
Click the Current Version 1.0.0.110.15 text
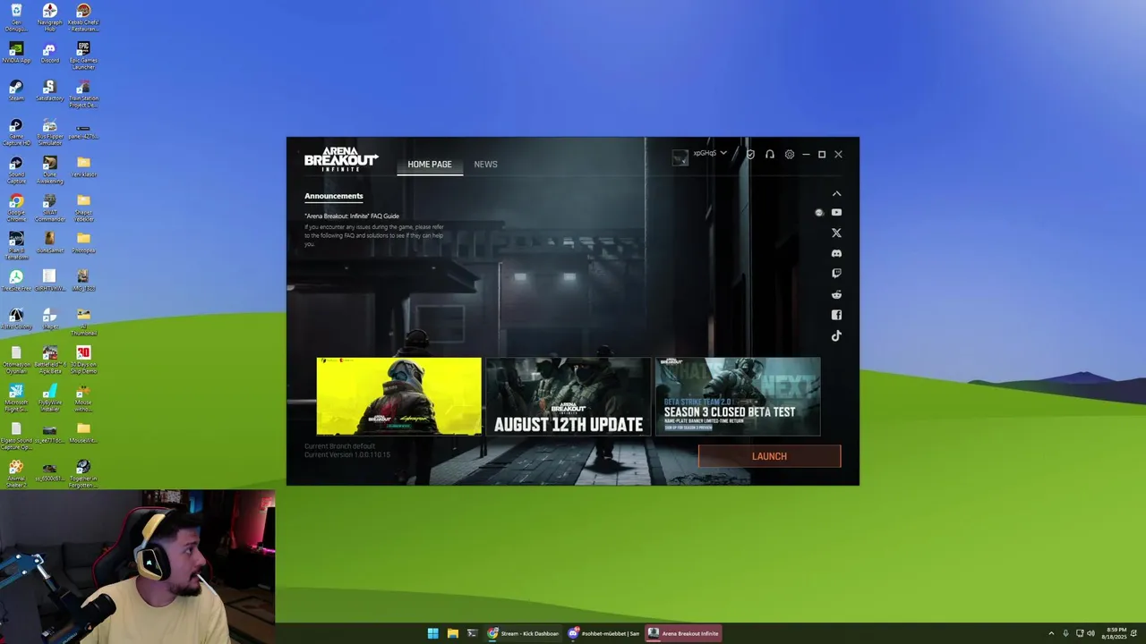click(347, 454)
